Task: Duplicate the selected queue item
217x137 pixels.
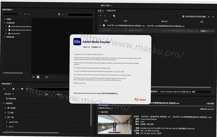Action: point(114,16)
